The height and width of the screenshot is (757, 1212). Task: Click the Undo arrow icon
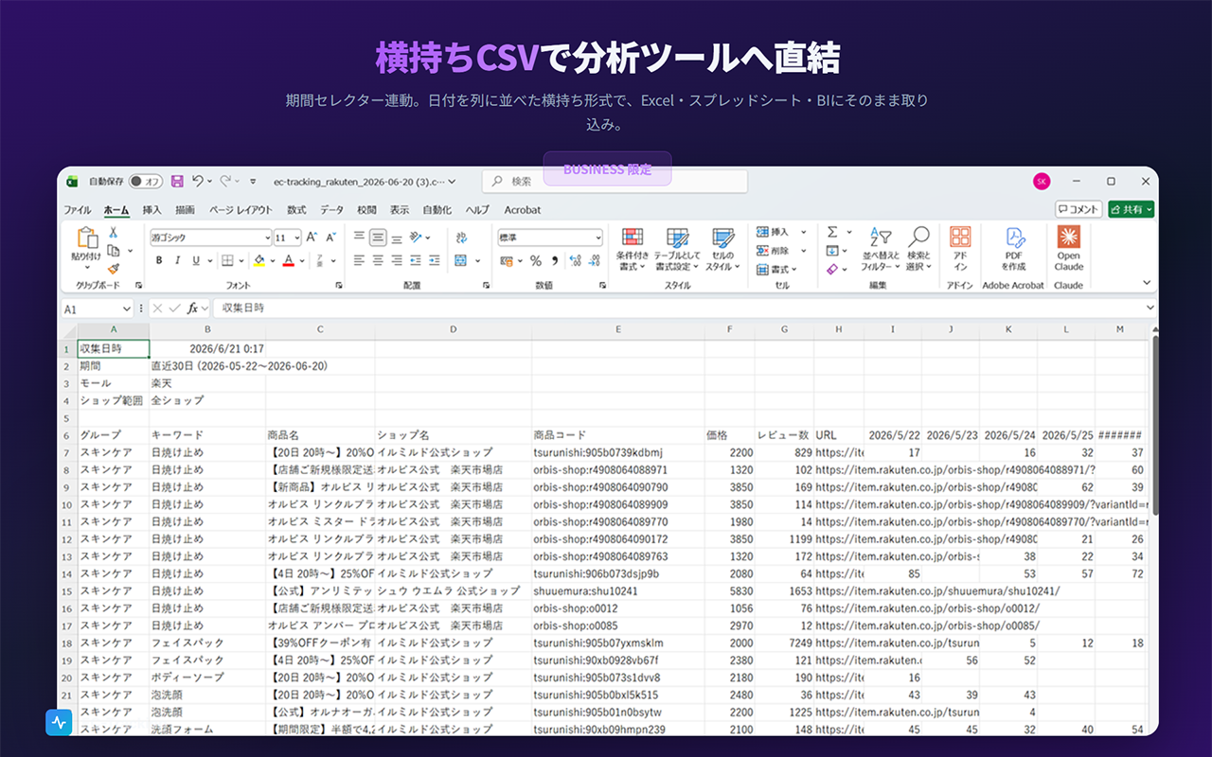197,181
